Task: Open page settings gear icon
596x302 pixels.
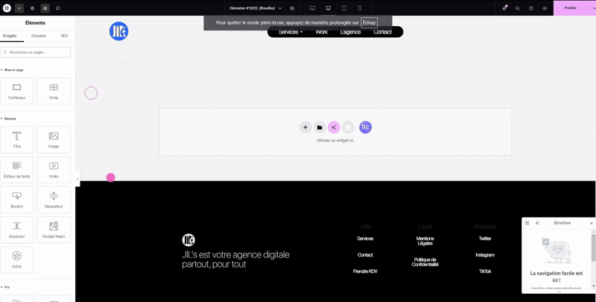Action: [x=292, y=8]
